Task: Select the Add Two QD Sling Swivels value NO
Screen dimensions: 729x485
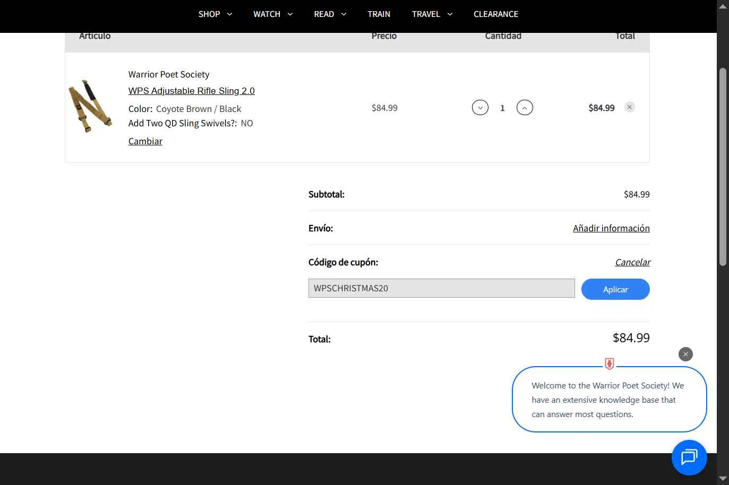Action: tap(247, 123)
